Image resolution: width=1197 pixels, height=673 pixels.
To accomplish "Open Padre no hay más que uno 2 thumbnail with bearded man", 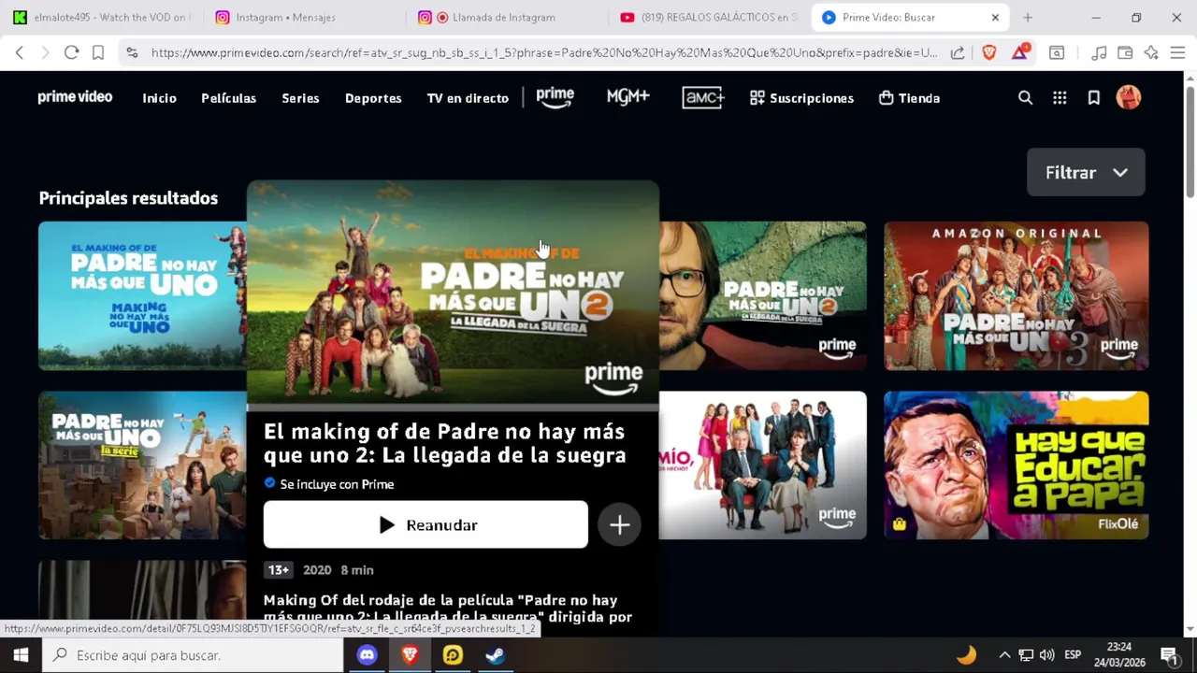I will pyautogui.click(x=762, y=295).
